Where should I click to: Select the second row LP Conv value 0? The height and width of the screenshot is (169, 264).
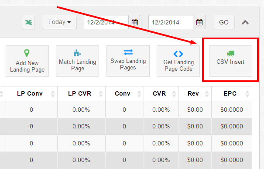[31, 126]
